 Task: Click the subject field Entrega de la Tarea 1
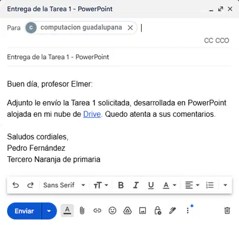pyautogui.click(x=119, y=57)
